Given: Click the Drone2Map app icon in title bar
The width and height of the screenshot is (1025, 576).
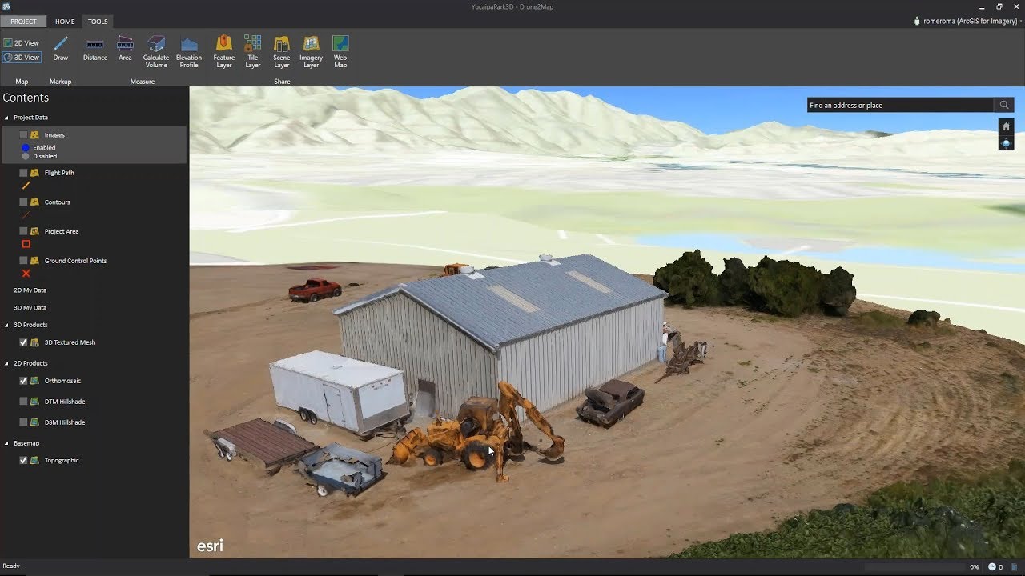Looking at the screenshot, I should pyautogui.click(x=6, y=6).
